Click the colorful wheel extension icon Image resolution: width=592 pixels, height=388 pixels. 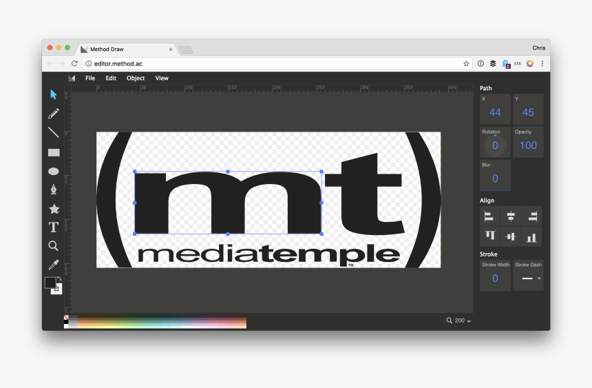coord(530,63)
